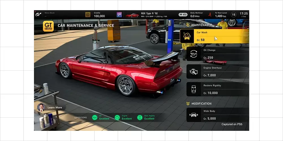The image size is (283, 141).
Task: Choose Restore Rigidity for Cr. 10,000
Action: point(218,89)
